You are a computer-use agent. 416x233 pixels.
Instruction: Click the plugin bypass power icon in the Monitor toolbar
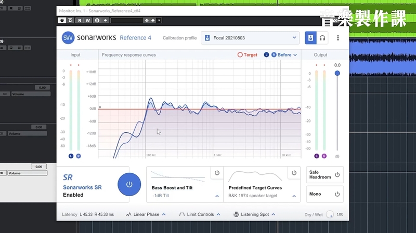[62, 20]
